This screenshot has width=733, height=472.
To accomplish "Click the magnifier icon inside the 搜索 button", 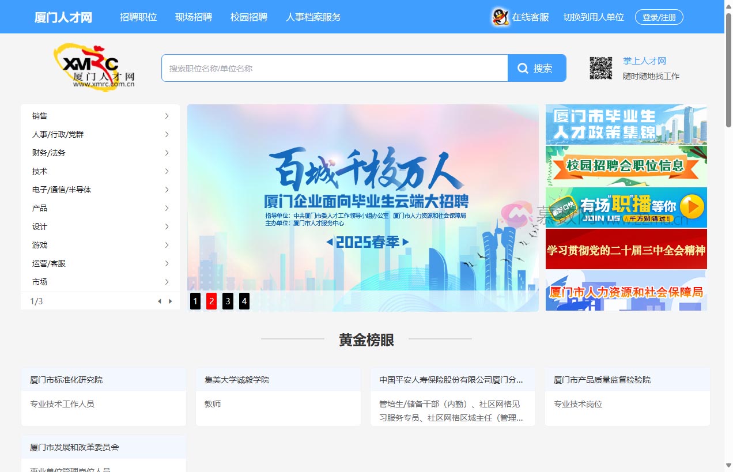I will [522, 68].
